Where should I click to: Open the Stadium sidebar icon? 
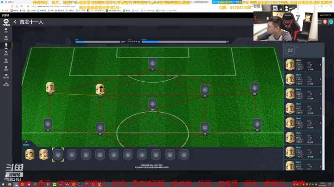(6, 61)
